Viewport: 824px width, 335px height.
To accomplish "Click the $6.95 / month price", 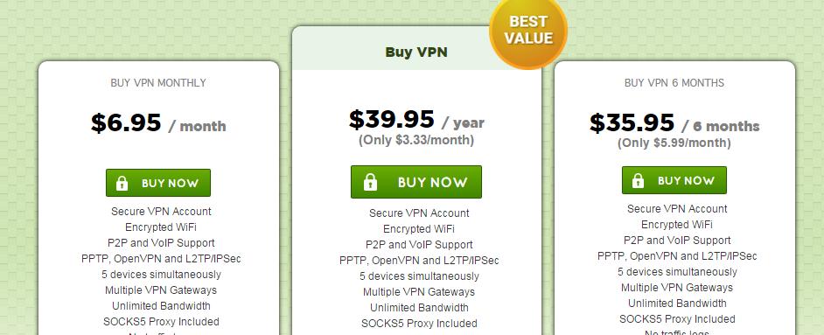I will [158, 124].
